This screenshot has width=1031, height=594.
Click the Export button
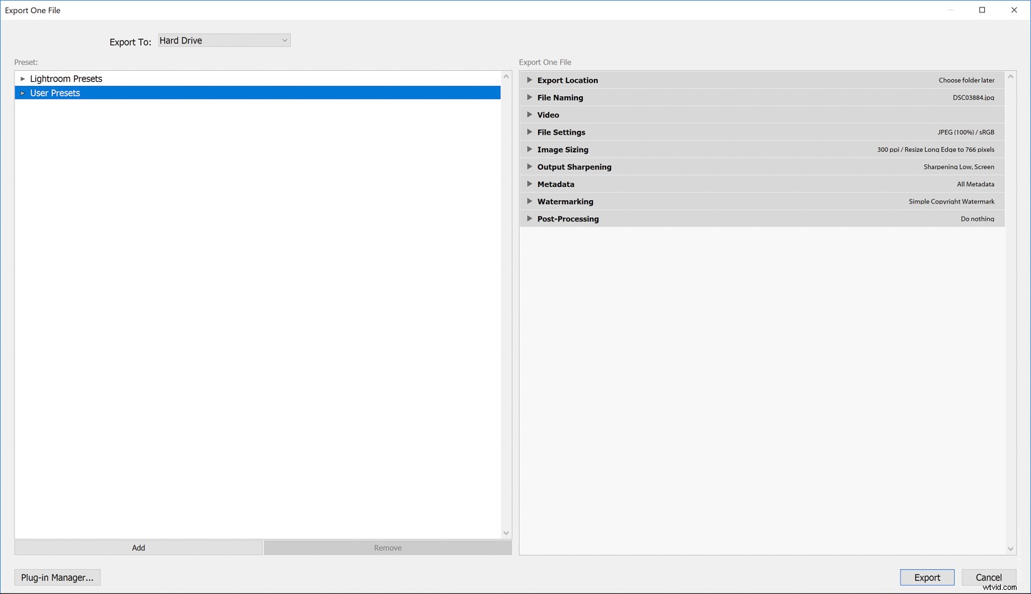927,577
